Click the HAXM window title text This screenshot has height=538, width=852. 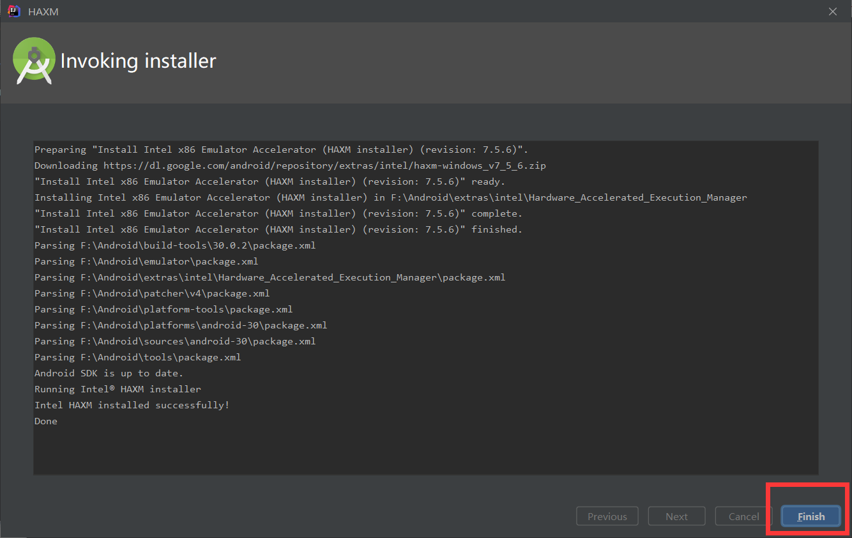pyautogui.click(x=43, y=12)
